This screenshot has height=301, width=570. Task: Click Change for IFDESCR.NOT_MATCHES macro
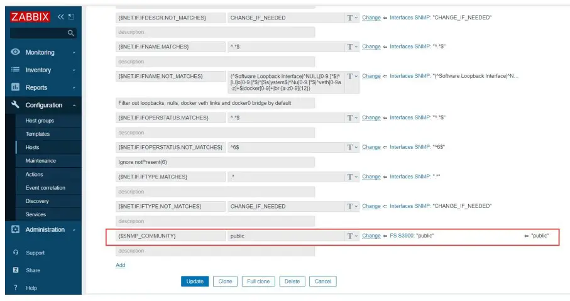(371, 18)
